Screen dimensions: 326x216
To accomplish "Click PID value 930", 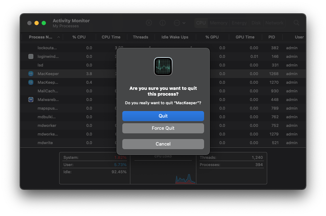I will (x=275, y=91).
